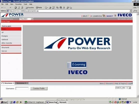Viewport: 139px width, 104px height.
Task: Click the Stop loading icon
Action: 16,8
